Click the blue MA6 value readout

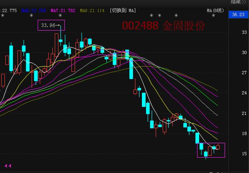coord(34,11)
